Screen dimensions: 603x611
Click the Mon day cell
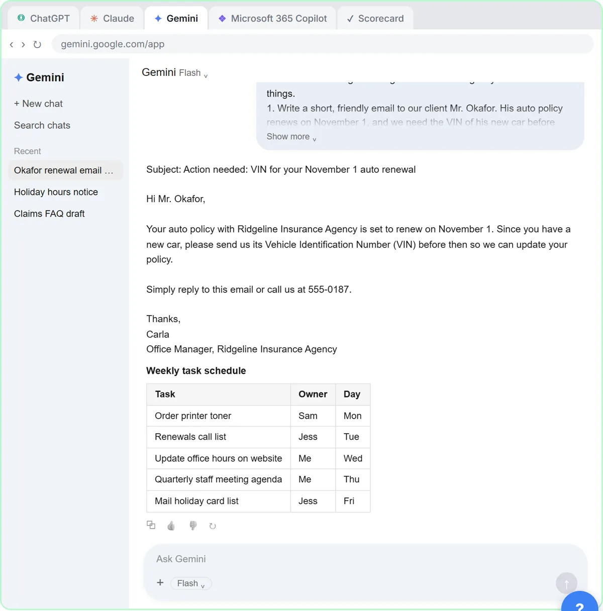click(352, 416)
